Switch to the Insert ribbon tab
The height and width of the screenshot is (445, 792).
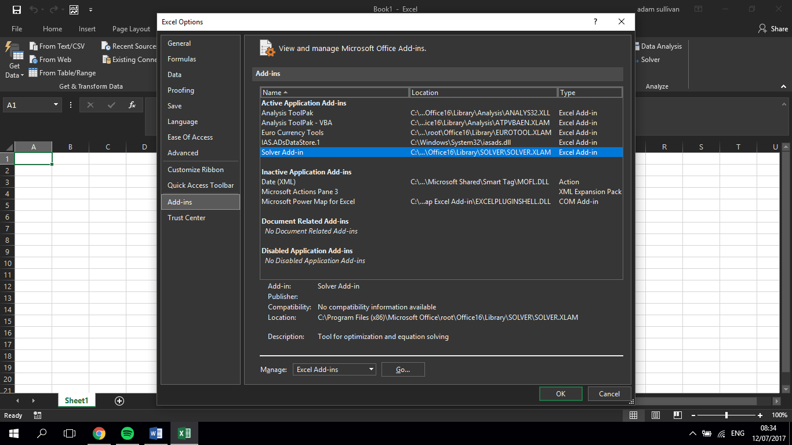click(x=86, y=28)
